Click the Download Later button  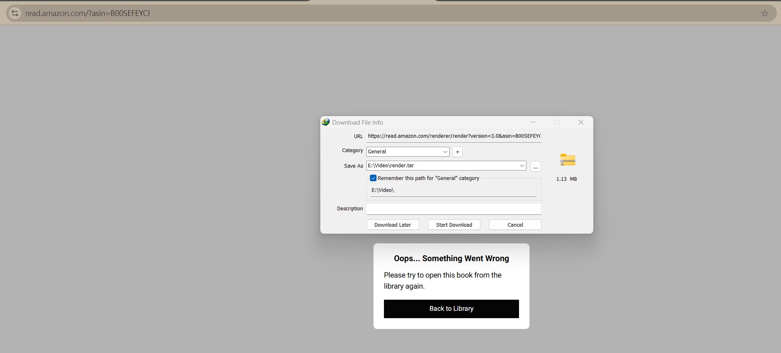(393, 225)
